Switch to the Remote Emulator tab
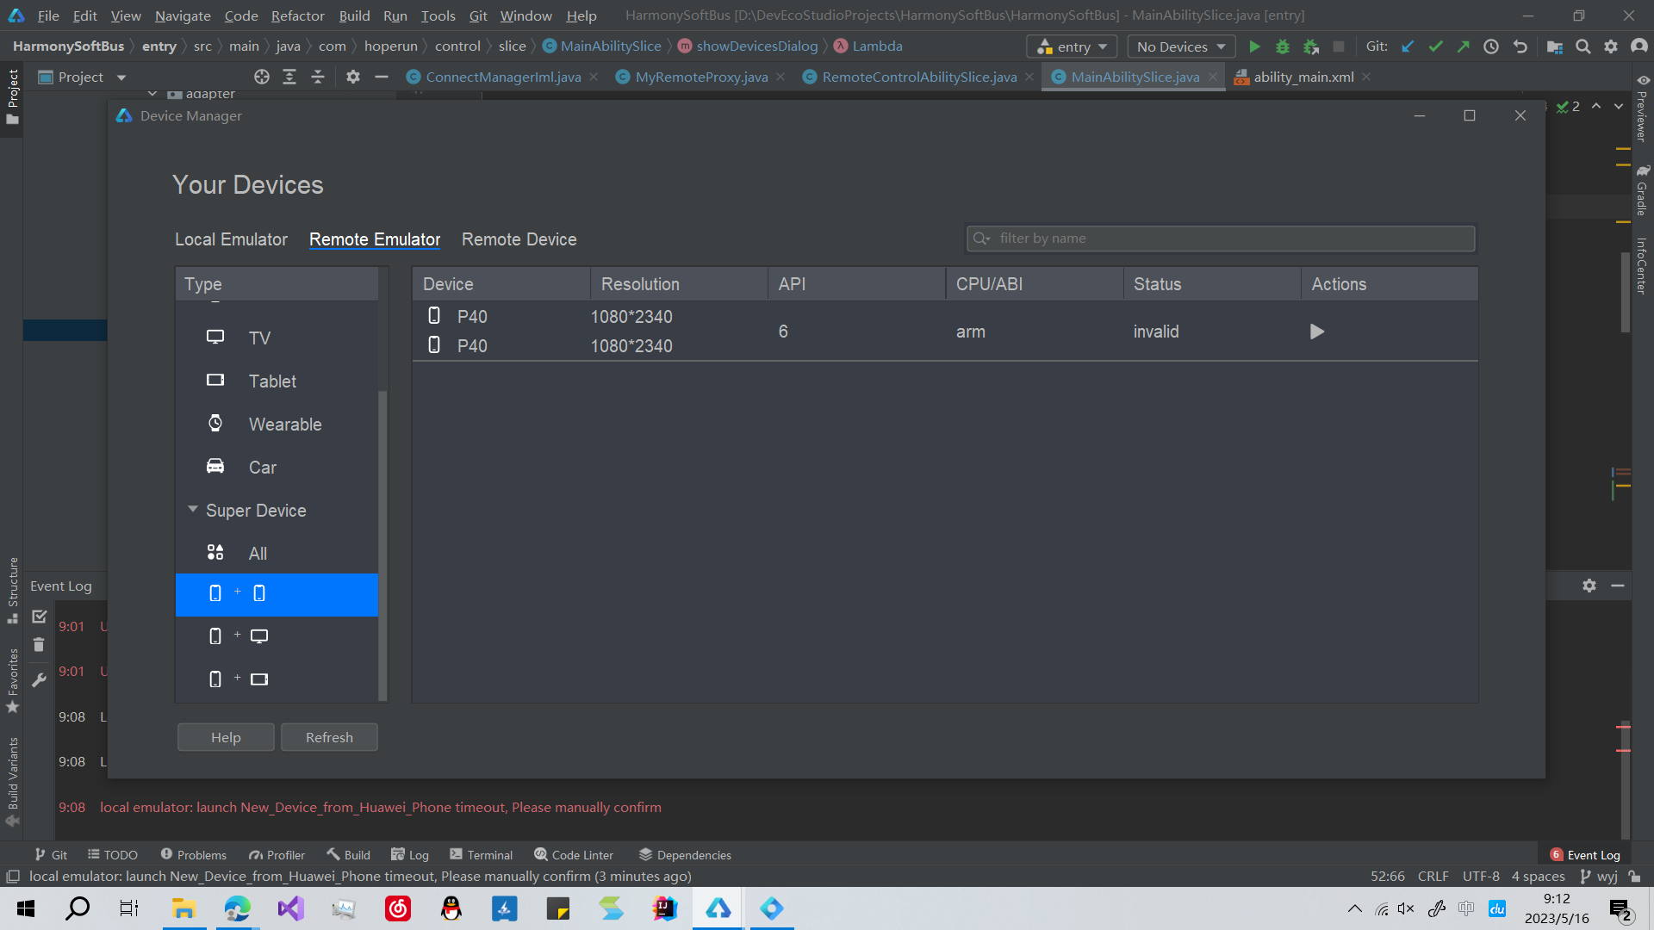 pos(375,239)
